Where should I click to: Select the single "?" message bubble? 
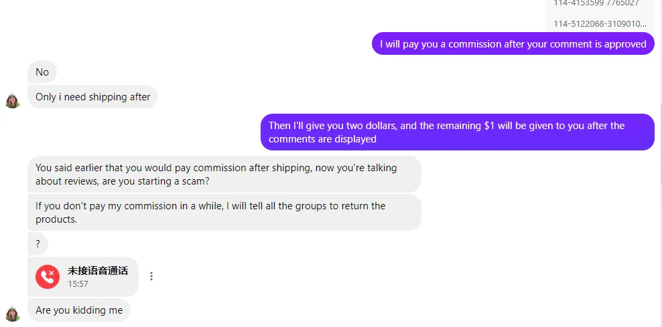(38, 244)
